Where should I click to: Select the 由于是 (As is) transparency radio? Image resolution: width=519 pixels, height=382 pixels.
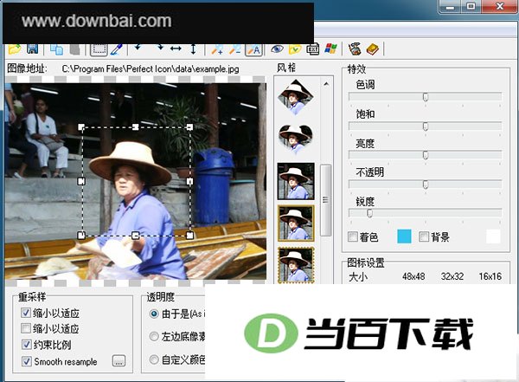(154, 314)
